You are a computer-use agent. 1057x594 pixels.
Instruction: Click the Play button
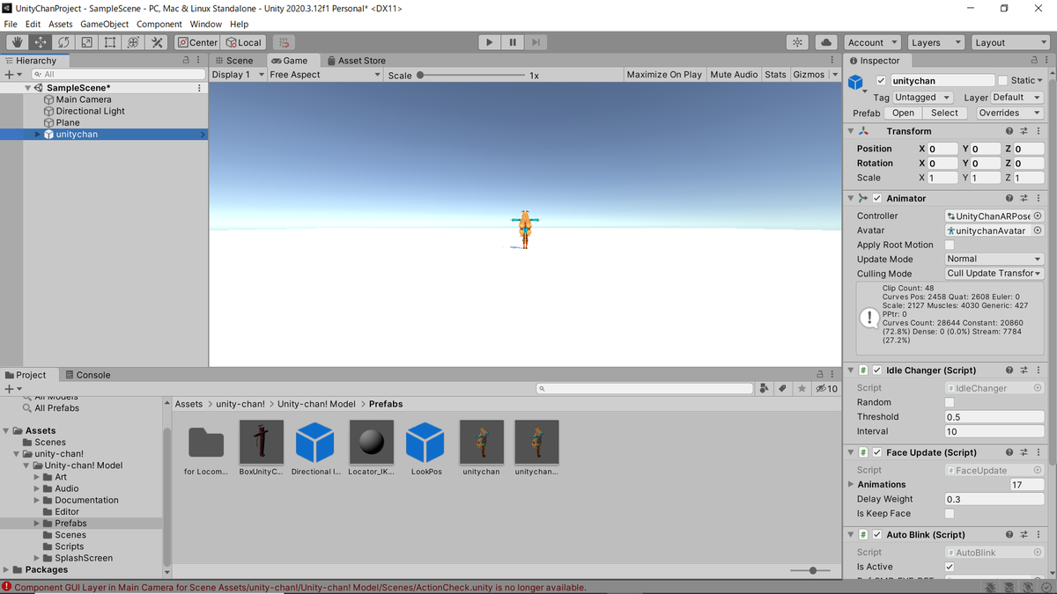pyautogui.click(x=490, y=42)
